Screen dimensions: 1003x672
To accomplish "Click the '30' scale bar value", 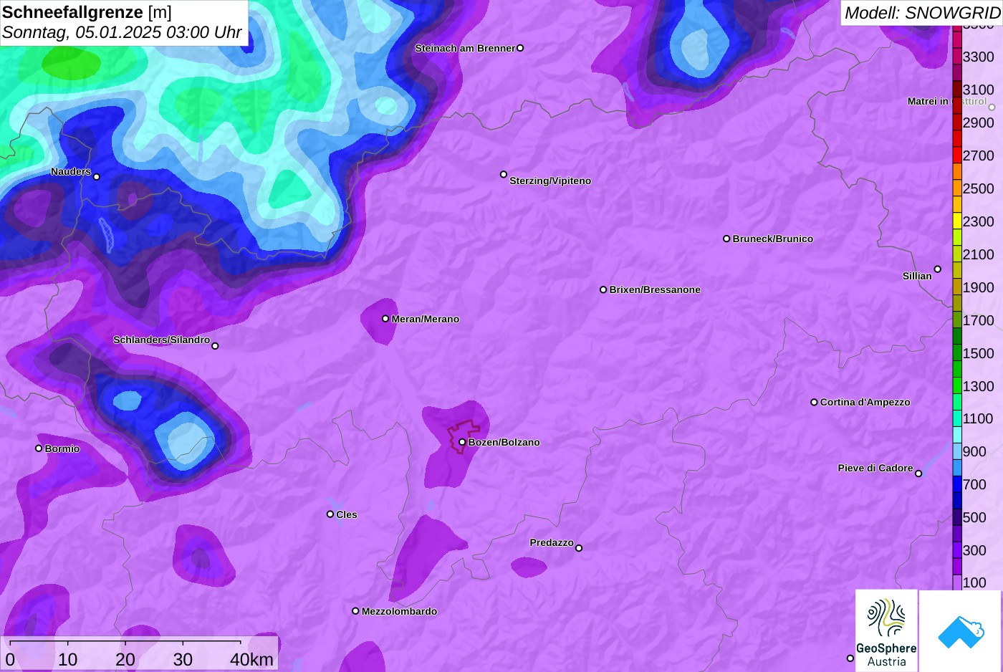I will coord(183,660).
